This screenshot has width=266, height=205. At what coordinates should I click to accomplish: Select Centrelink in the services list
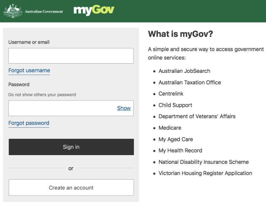point(171,94)
